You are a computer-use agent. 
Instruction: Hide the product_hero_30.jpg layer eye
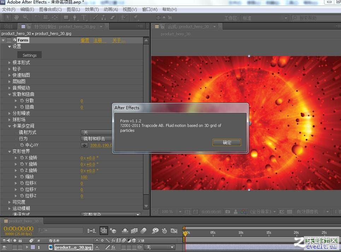(4, 247)
